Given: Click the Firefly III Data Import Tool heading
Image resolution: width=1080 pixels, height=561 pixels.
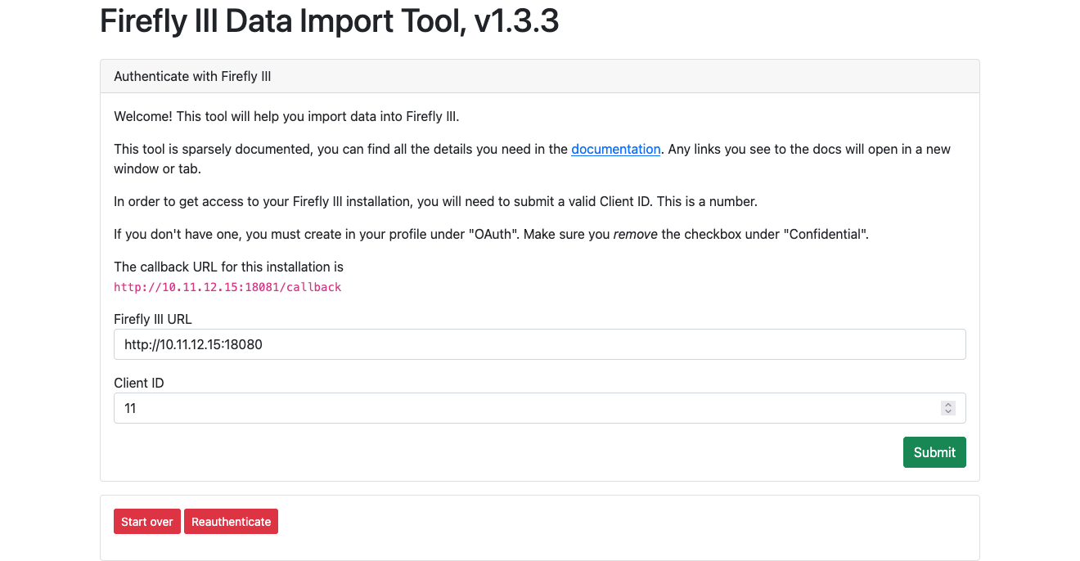Looking at the screenshot, I should coord(329,21).
